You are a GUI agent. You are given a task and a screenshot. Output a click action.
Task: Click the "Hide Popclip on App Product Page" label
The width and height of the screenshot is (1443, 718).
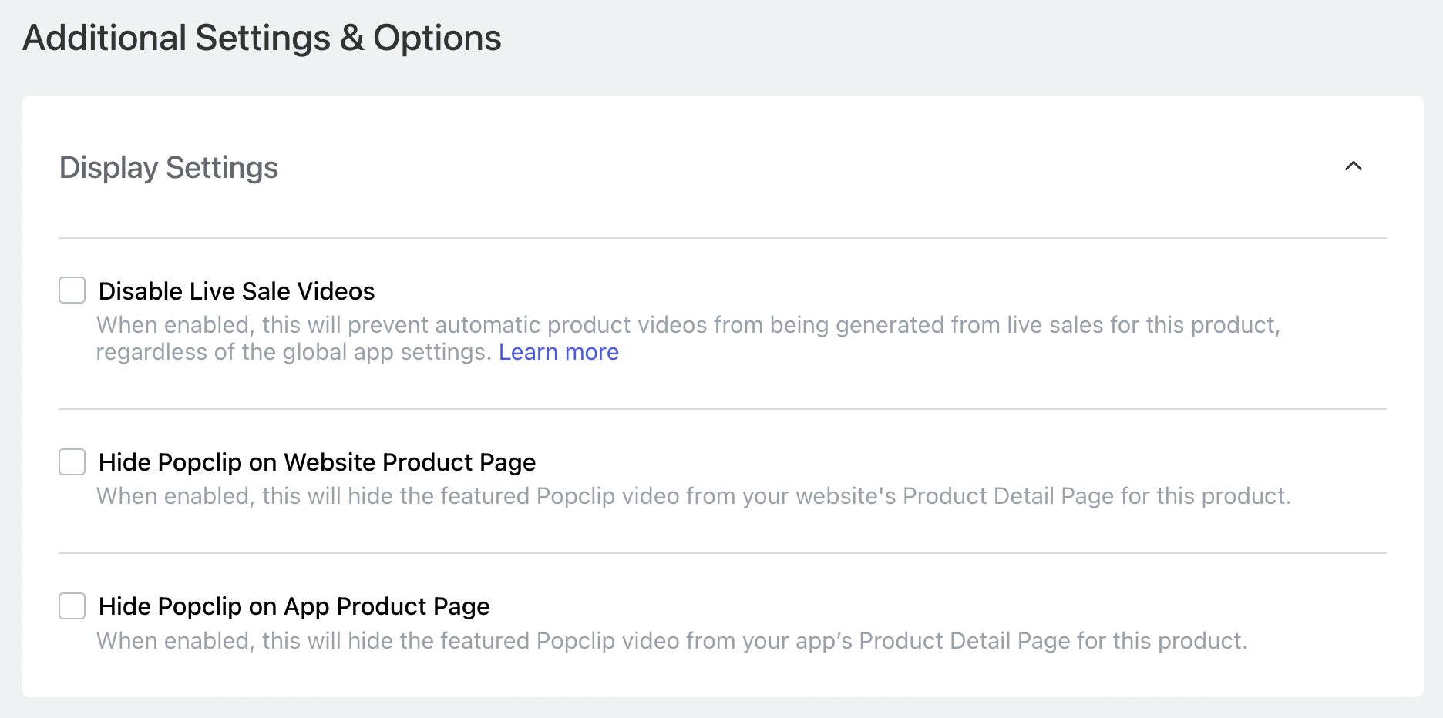pyautogui.click(x=294, y=606)
